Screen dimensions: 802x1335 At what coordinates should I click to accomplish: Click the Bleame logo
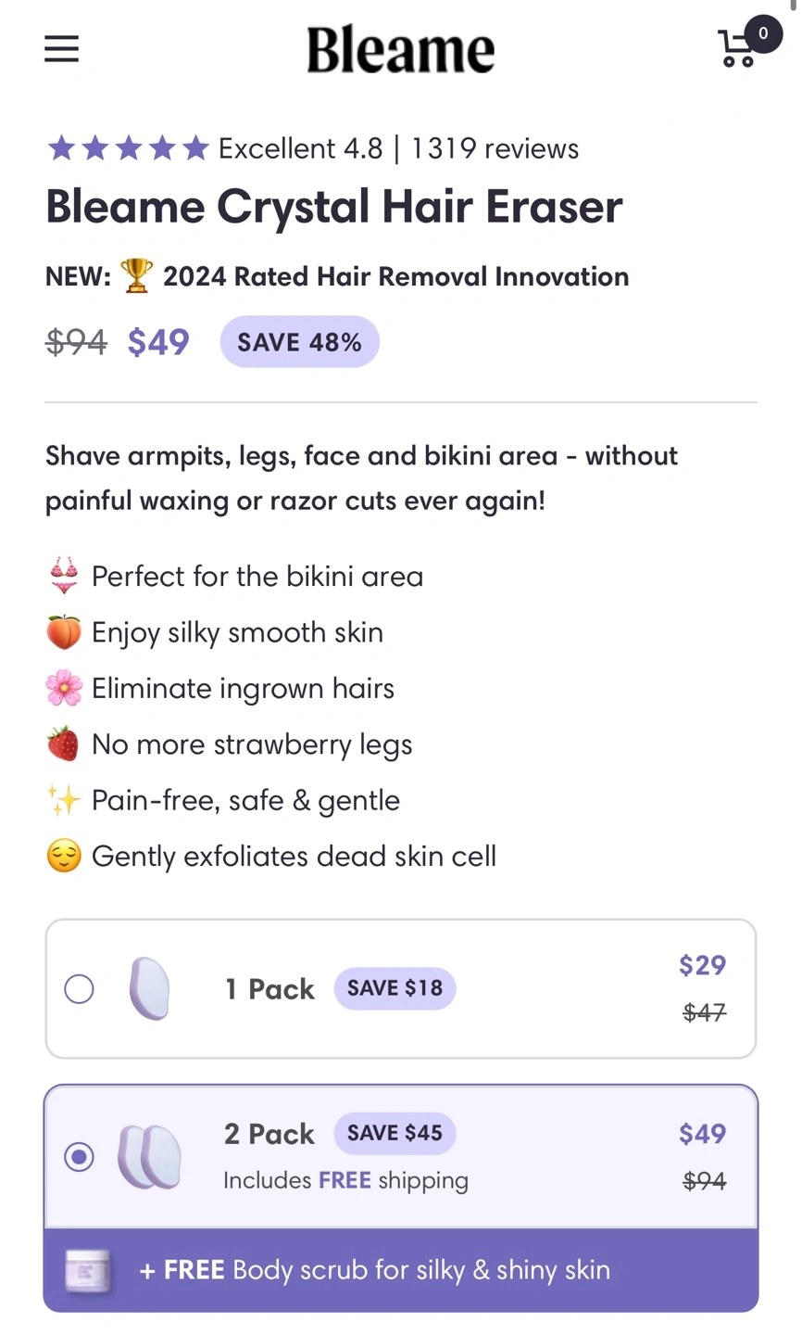(x=400, y=50)
